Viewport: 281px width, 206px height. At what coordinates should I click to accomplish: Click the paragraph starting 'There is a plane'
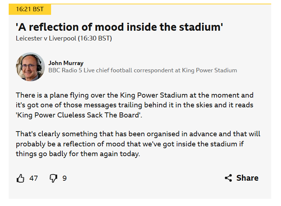135,105
